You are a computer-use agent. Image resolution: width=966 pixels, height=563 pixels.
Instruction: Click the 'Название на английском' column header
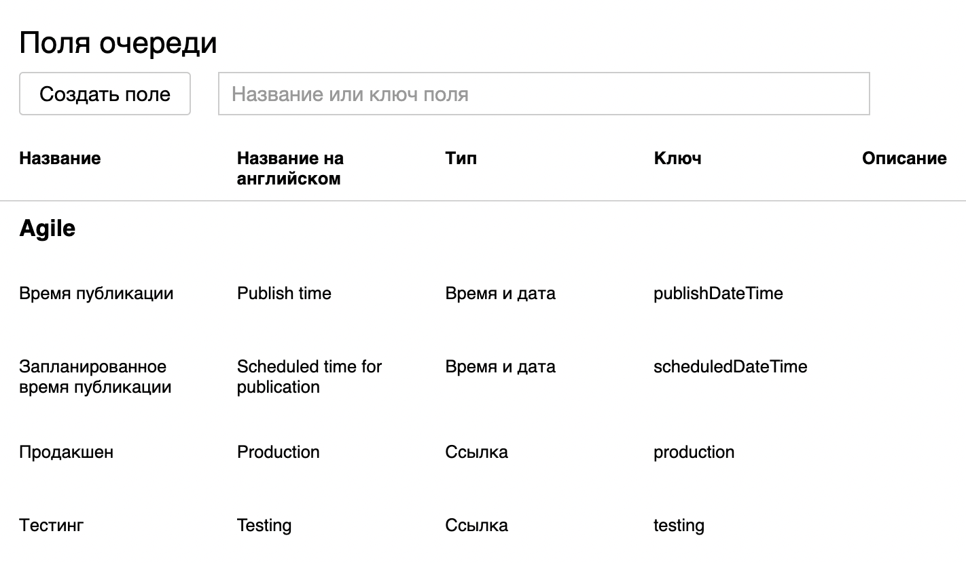point(290,168)
